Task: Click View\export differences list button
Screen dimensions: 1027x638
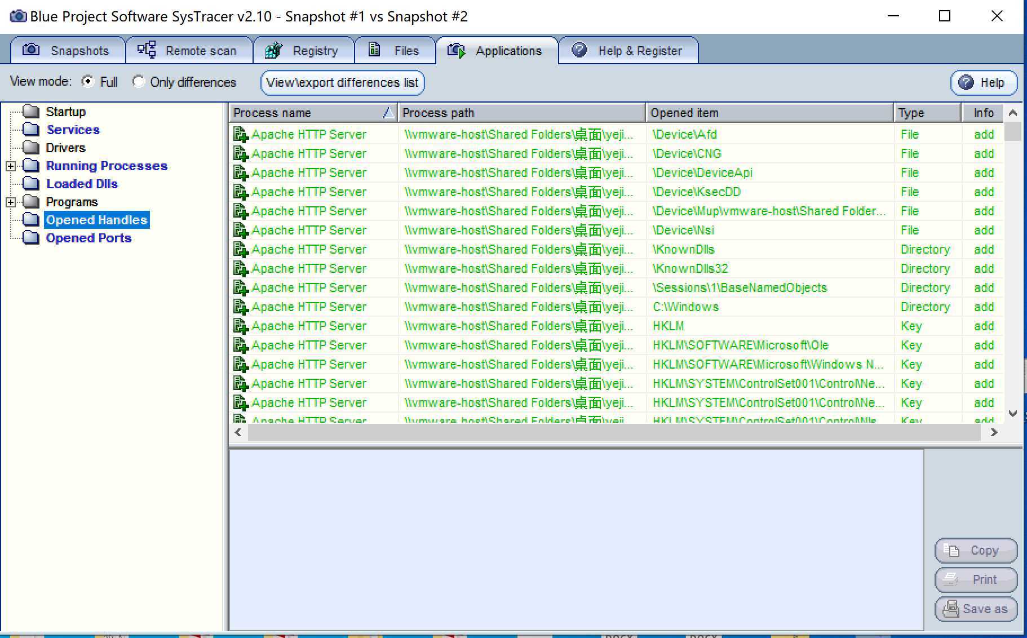Action: (x=342, y=82)
